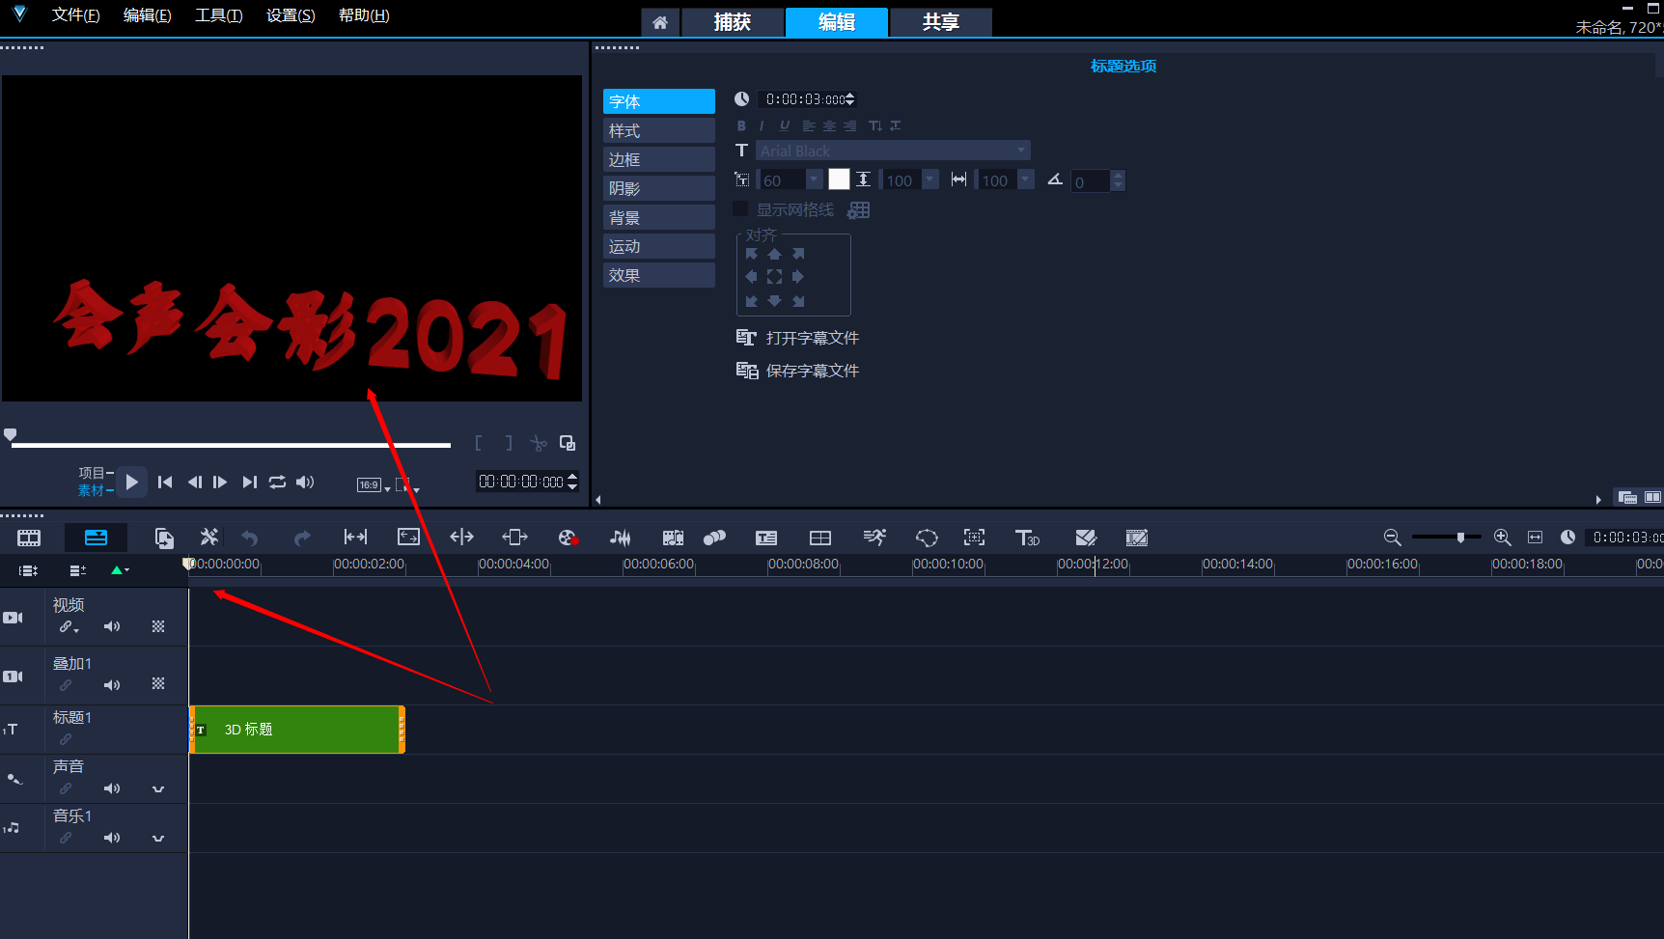Mute the 视频 track audio
Viewport: 1664px width, 939px height.
tap(112, 626)
